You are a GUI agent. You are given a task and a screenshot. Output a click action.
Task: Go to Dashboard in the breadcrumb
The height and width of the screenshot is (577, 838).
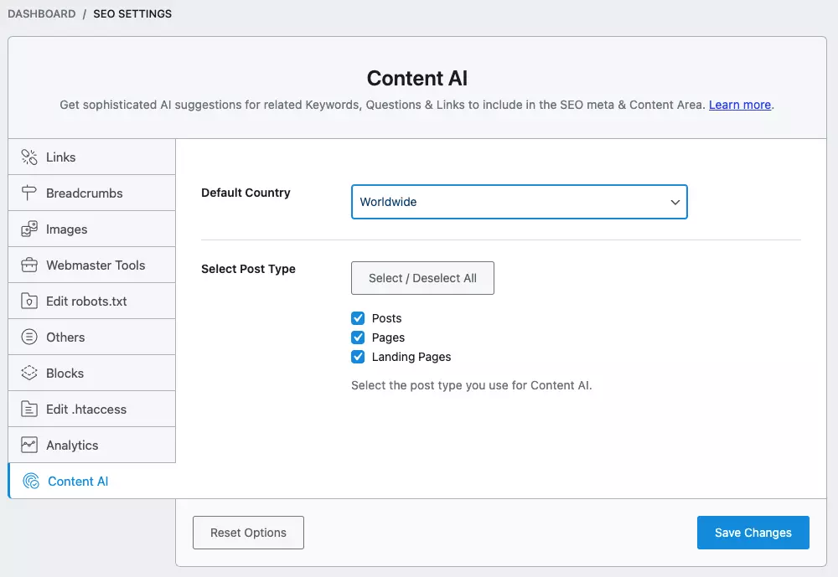point(41,14)
